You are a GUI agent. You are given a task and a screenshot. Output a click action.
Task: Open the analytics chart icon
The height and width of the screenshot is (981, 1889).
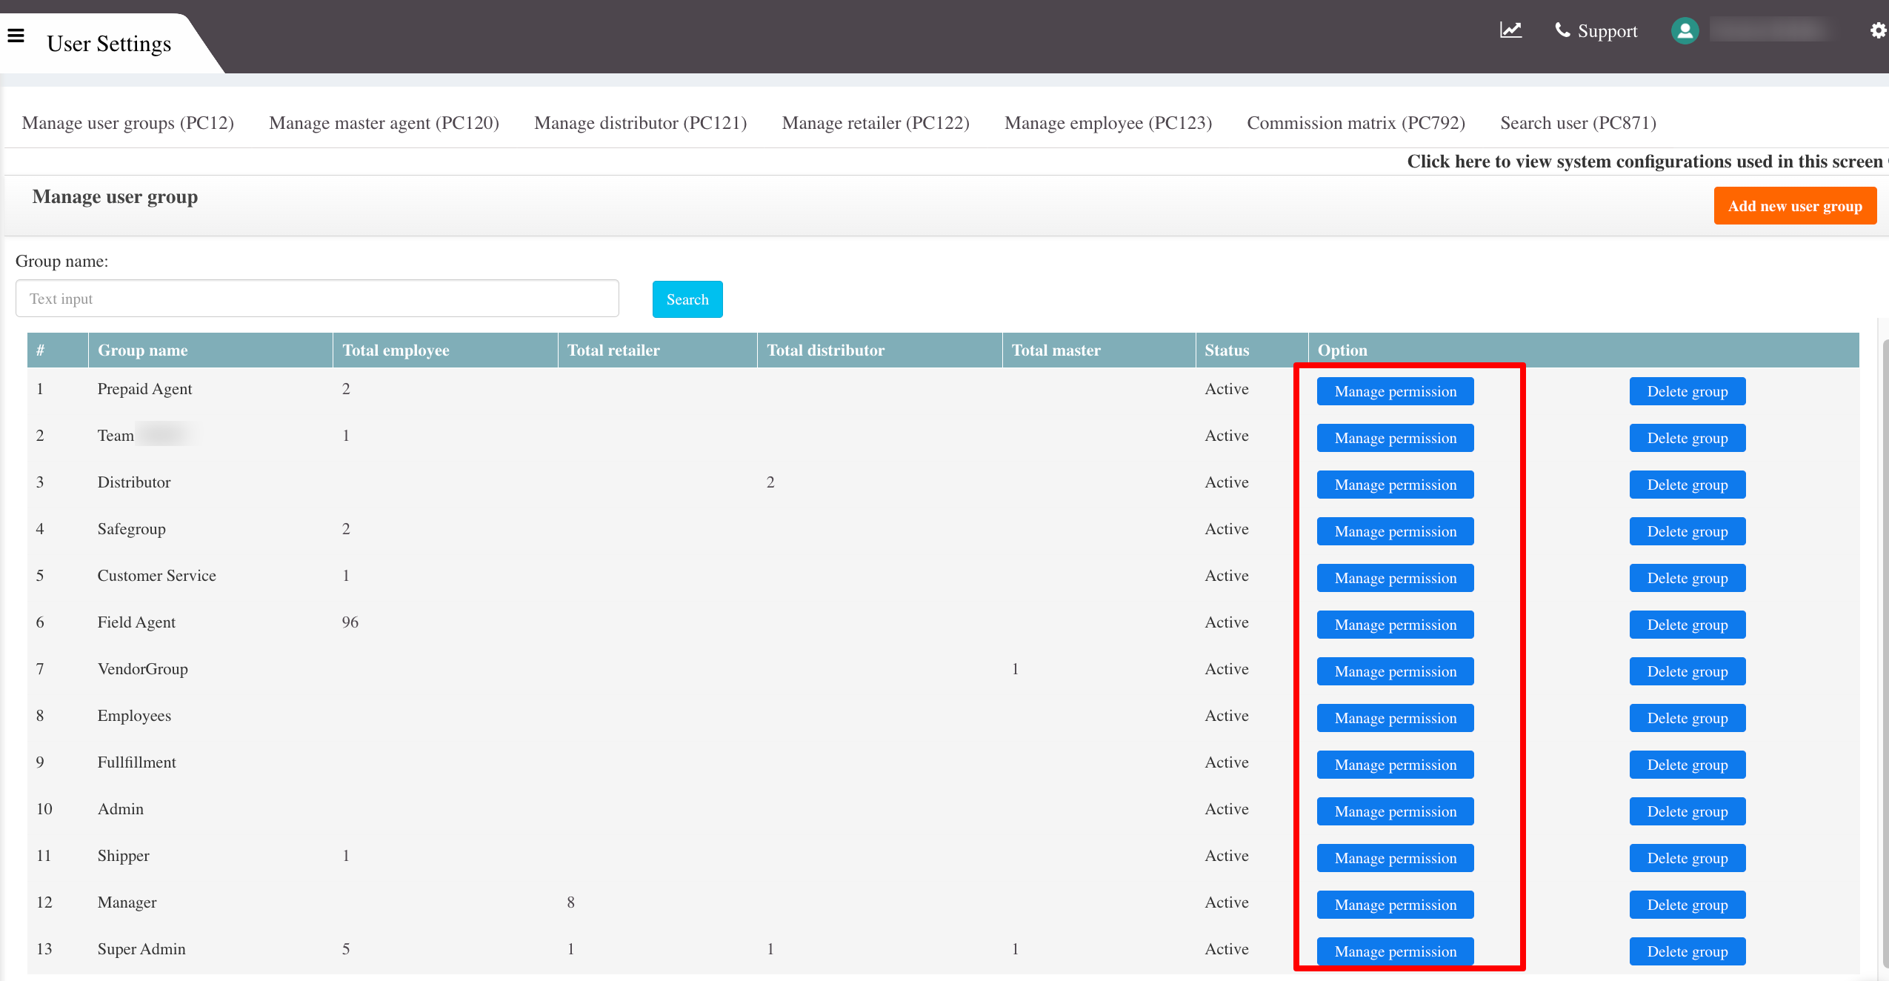coord(1510,30)
